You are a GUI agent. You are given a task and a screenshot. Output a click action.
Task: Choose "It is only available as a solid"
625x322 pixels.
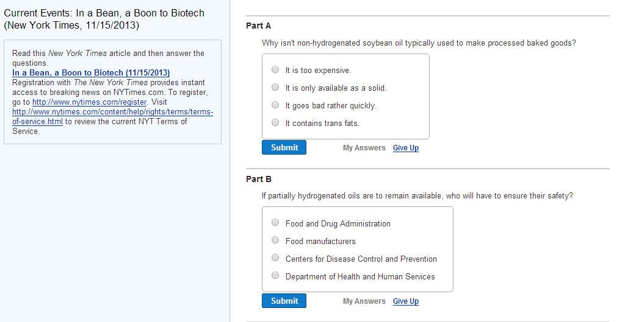point(275,88)
